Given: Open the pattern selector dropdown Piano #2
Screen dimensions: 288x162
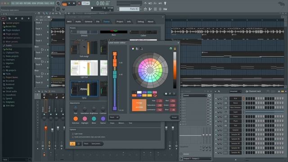Looking at the screenshot, I should 129,9.
